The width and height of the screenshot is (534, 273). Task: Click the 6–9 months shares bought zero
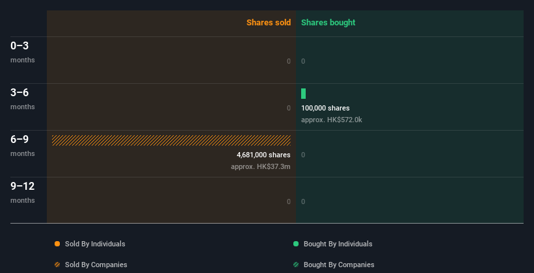[x=303, y=155]
